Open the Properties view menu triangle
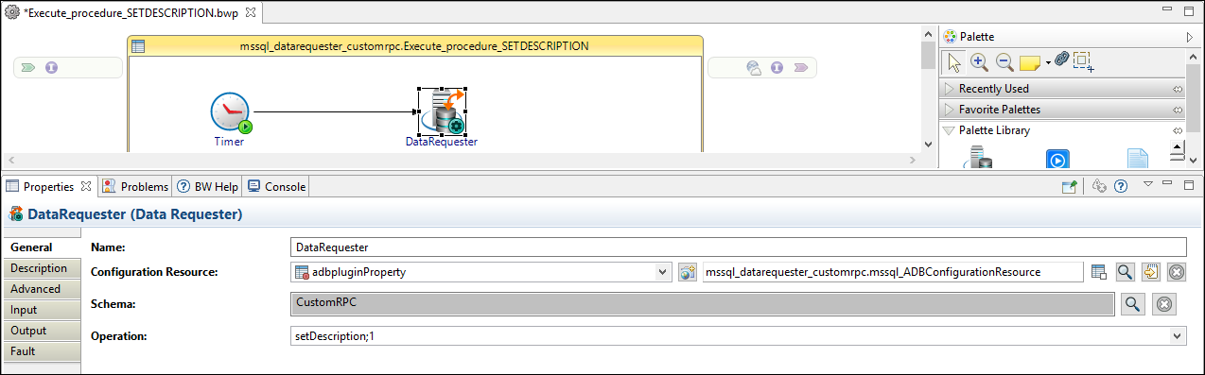 pyautogui.click(x=1147, y=184)
